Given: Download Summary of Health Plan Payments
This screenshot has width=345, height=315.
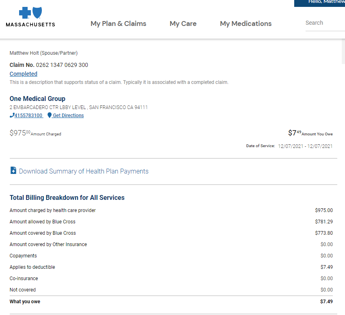Looking at the screenshot, I should coord(83,171).
